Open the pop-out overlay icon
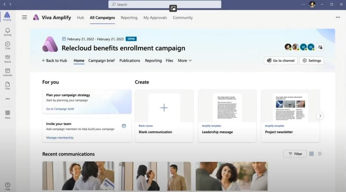The width and height of the screenshot is (346, 192). tap(173, 8)
